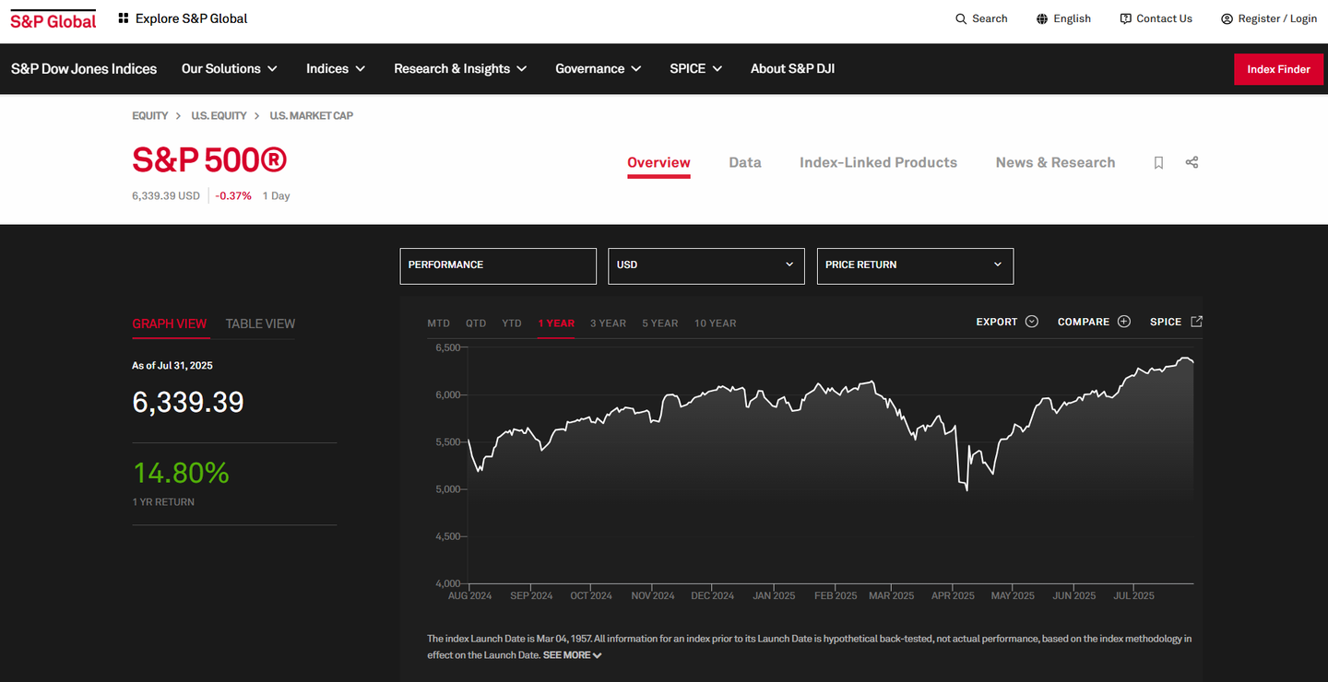Click the Register / Login text
The image size is (1328, 682).
pyautogui.click(x=1277, y=18)
